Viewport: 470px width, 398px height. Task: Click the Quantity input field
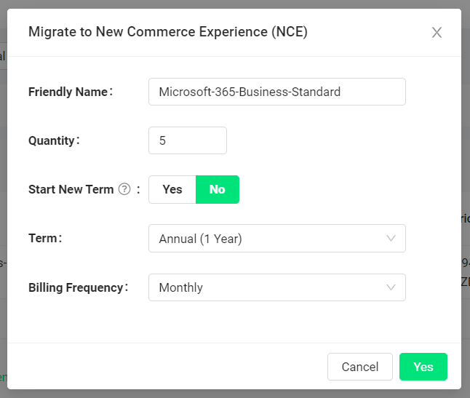188,140
